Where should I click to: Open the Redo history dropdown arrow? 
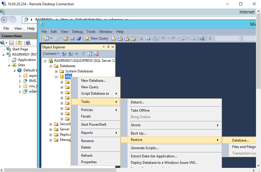pos(178,38)
